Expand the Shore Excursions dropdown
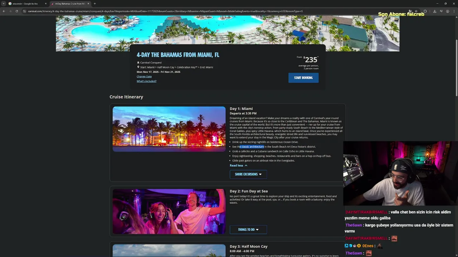The height and width of the screenshot is (257, 458). (248, 174)
